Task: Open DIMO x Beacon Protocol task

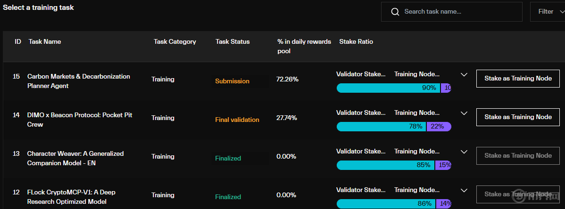Action: click(81, 120)
